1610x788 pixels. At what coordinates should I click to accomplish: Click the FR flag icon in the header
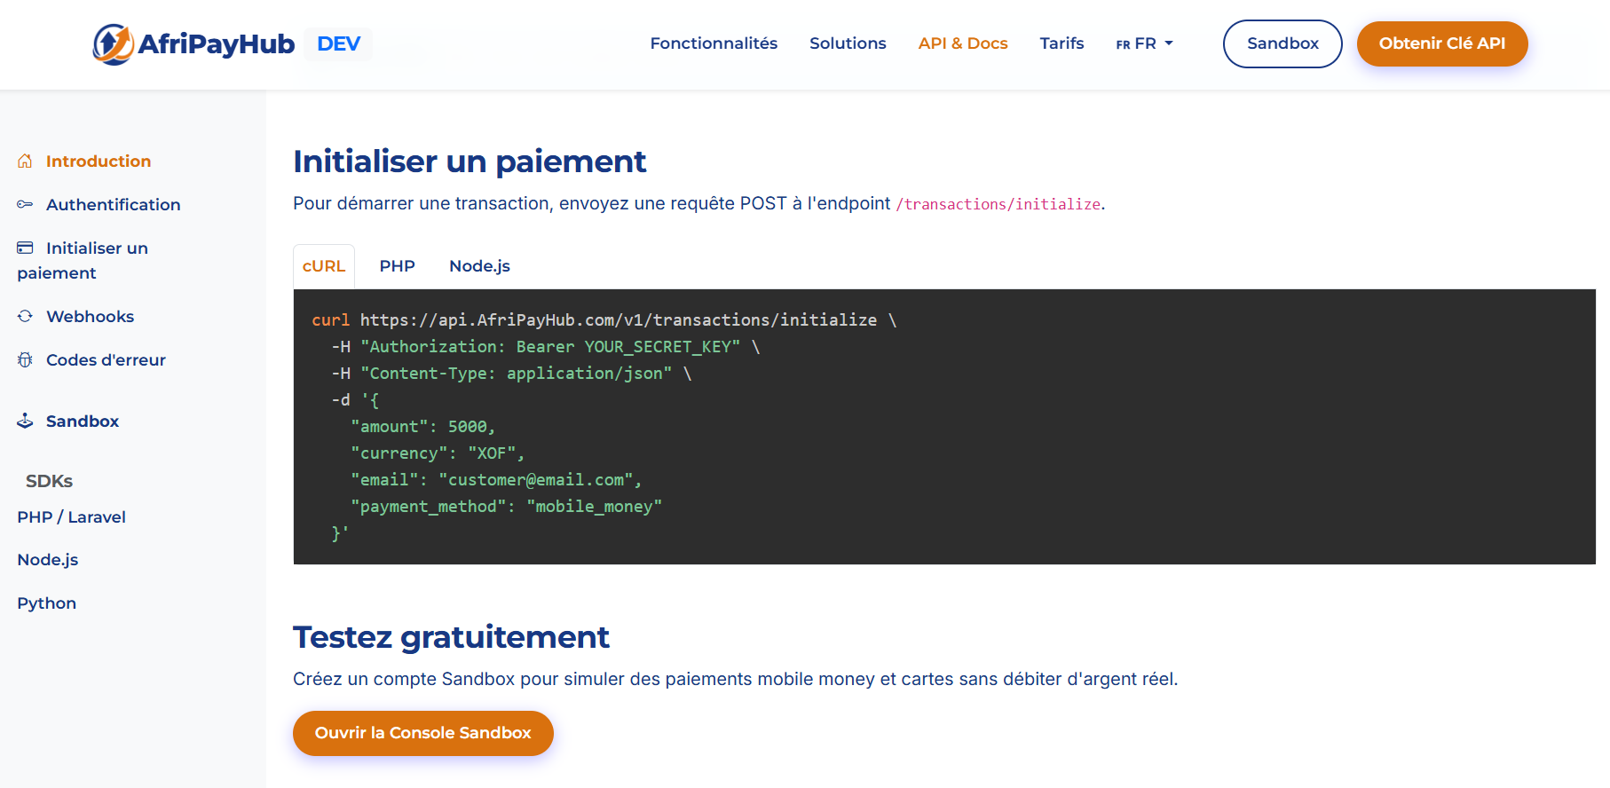point(1122,43)
